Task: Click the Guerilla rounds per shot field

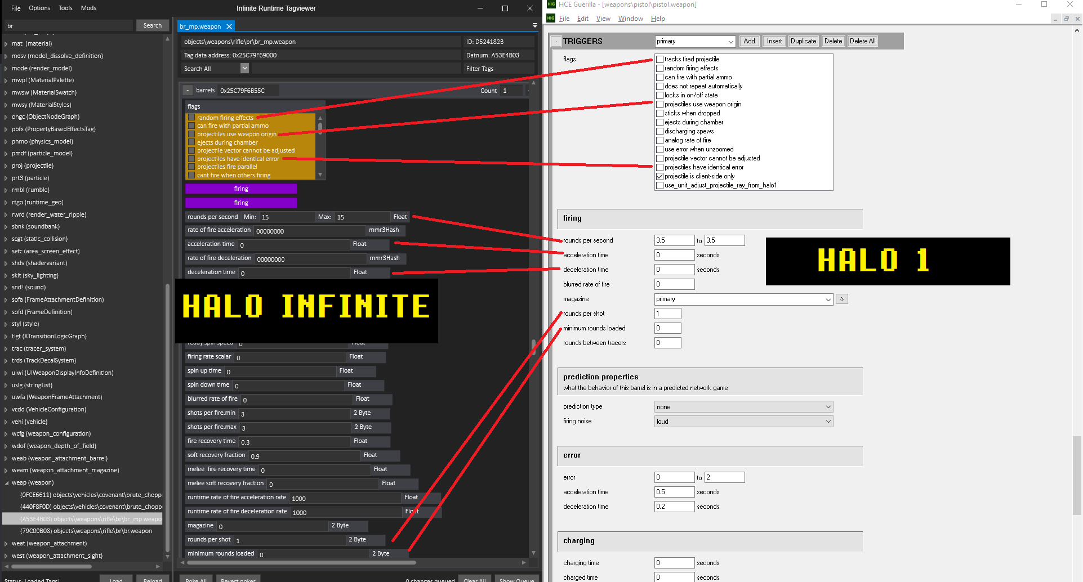Action: 667,314
